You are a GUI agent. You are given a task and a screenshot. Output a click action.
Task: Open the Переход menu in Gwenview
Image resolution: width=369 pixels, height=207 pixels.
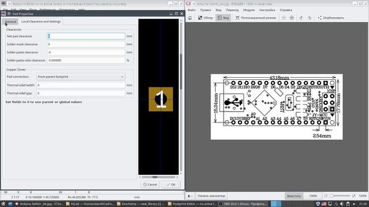click(232, 10)
